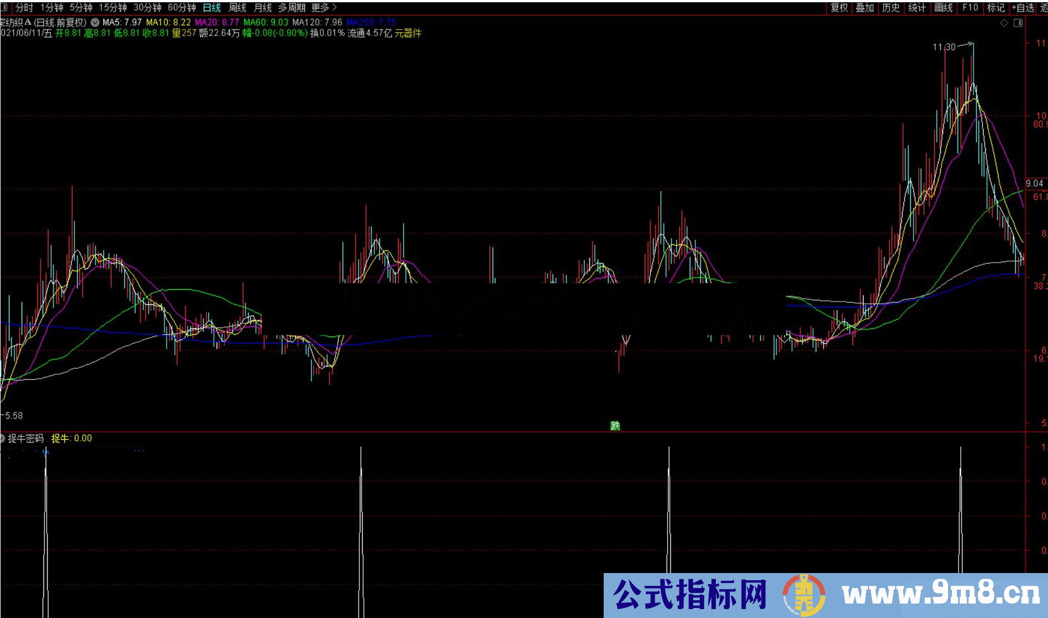Screen dimensions: 1048x618
Task: Toggle 复权 price adjustment mode
Action: (840, 8)
